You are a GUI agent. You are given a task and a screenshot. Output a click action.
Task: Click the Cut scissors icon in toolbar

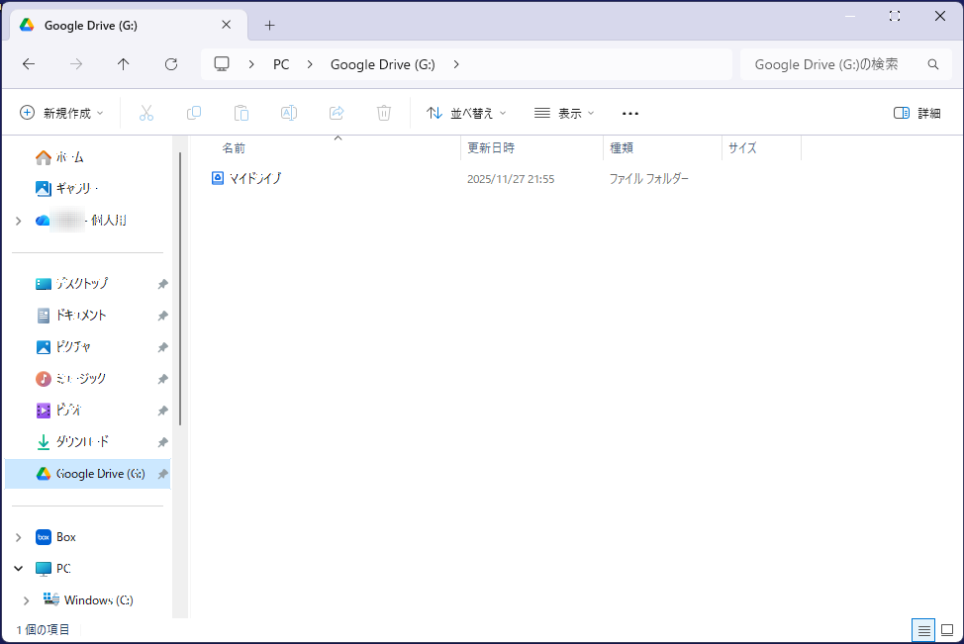(x=146, y=113)
